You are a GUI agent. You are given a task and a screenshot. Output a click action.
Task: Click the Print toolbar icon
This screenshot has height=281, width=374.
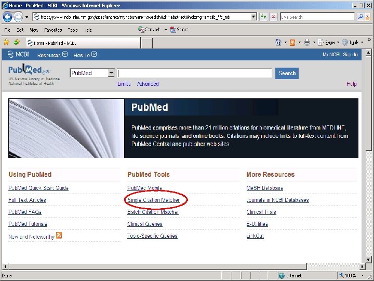click(307, 43)
